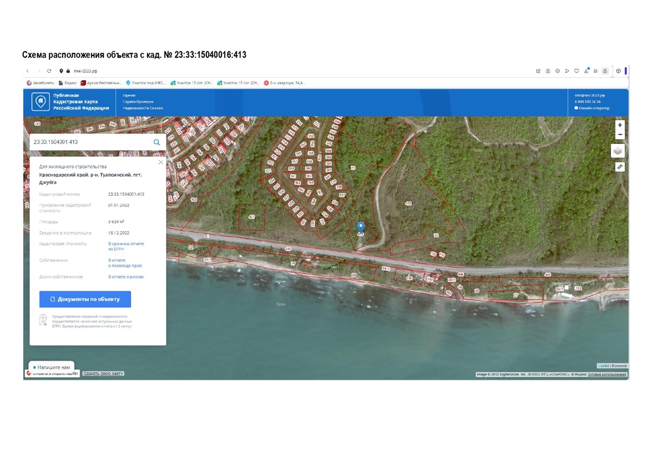This screenshot has width=659, height=466.
Task: Click the browser profile avatar icon
Action: pyautogui.click(x=605, y=71)
